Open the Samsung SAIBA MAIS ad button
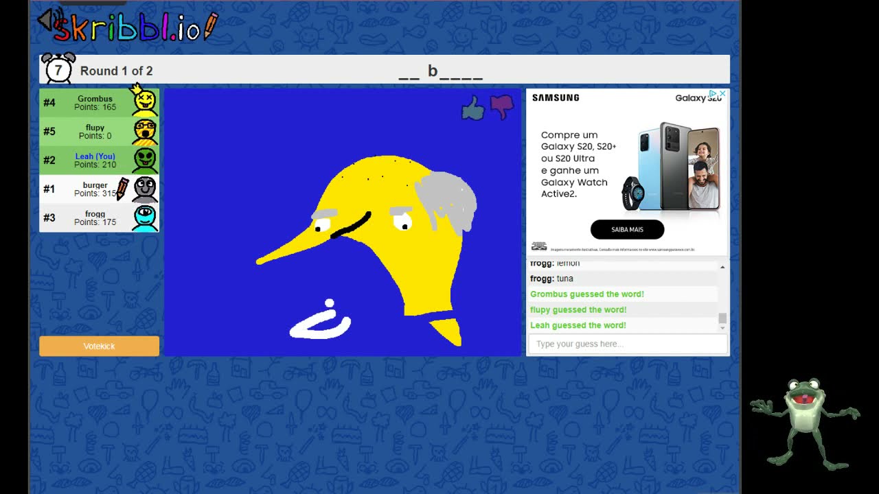 coord(627,229)
